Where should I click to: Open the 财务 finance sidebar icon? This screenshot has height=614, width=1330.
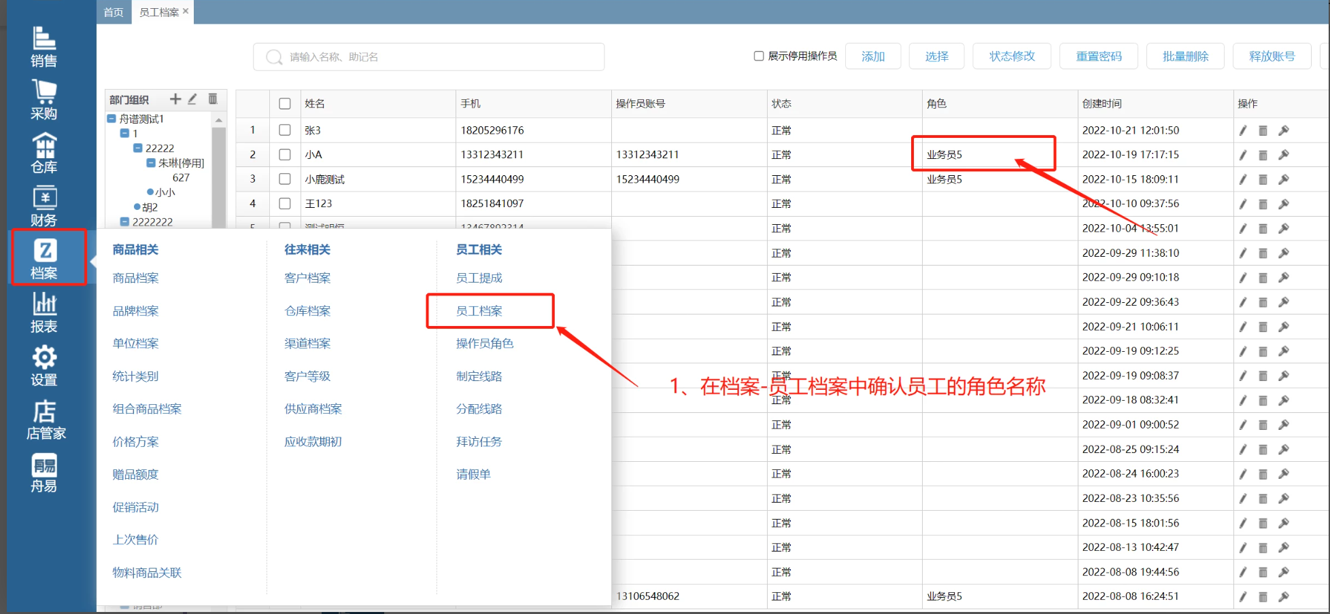click(x=44, y=206)
